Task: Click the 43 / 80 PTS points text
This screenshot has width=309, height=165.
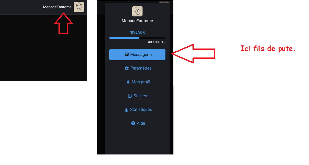Action: [157, 42]
